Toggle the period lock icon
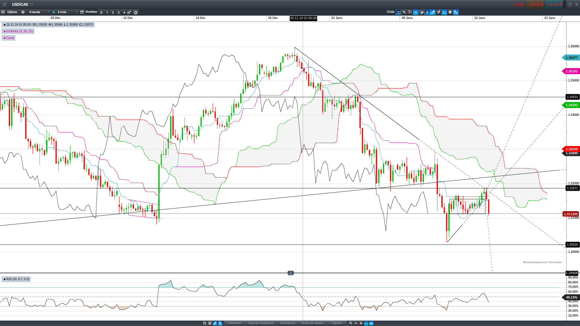Image resolution: width=580 pixels, height=326 pixels. click(x=54, y=12)
